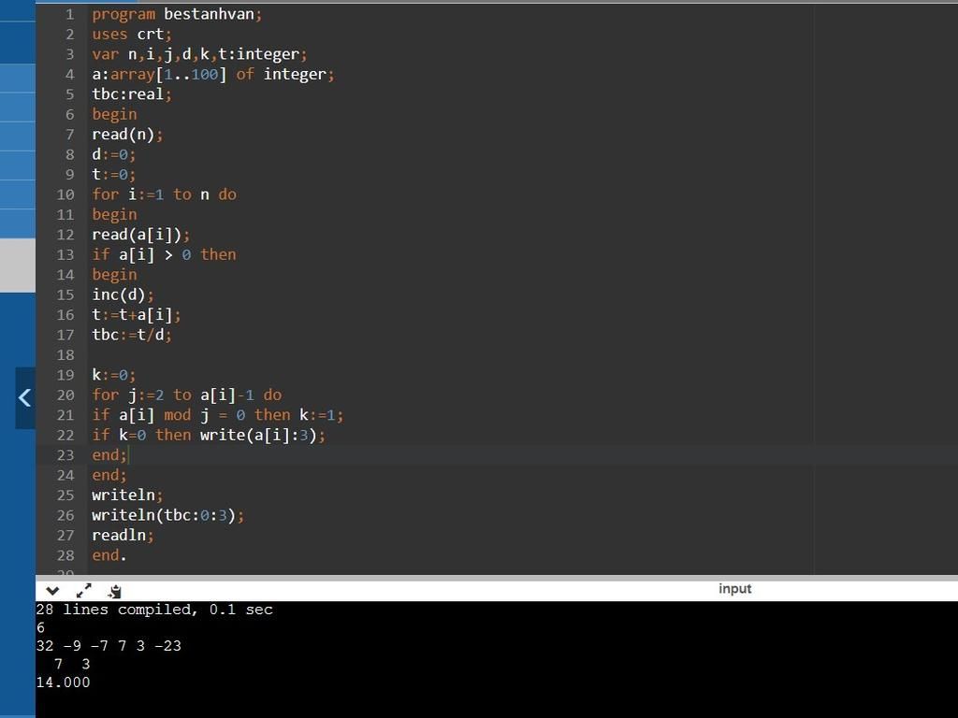Click line number 1 in the gutter
The height and width of the screenshot is (718, 958).
tap(69, 14)
